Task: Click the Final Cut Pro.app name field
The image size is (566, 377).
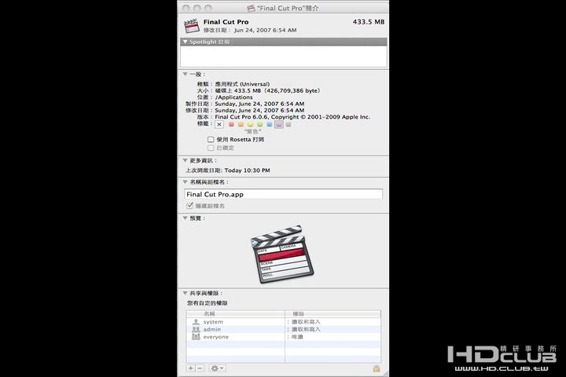Action: coord(283,194)
